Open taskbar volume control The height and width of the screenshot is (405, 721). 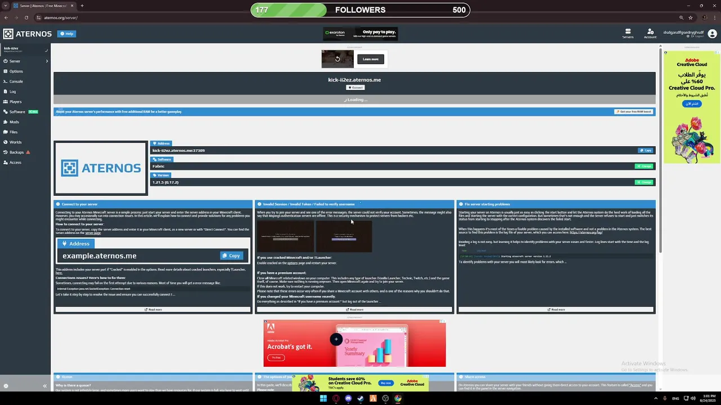692,398
